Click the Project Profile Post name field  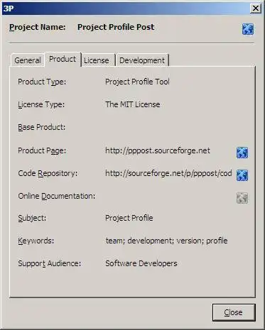pos(116,27)
